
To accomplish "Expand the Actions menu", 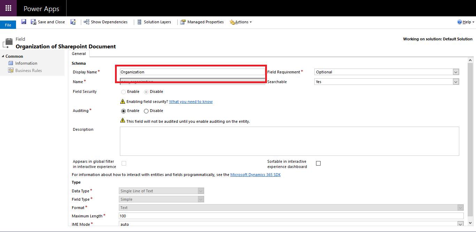I will [240, 22].
